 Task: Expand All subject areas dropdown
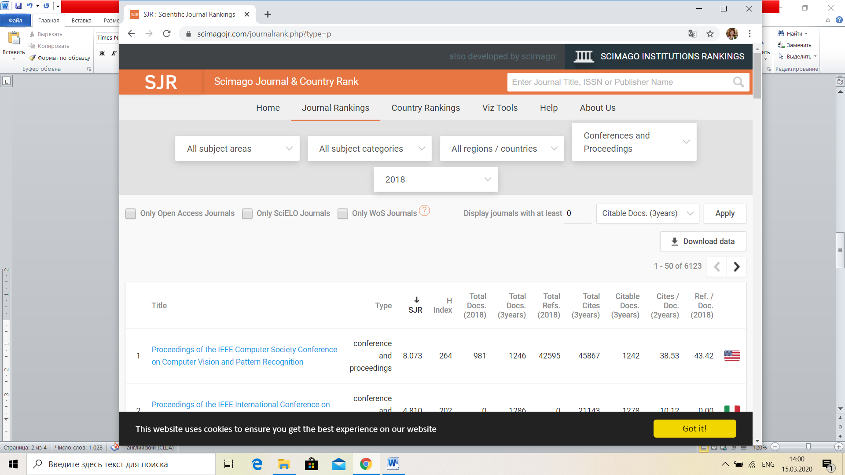(x=237, y=149)
